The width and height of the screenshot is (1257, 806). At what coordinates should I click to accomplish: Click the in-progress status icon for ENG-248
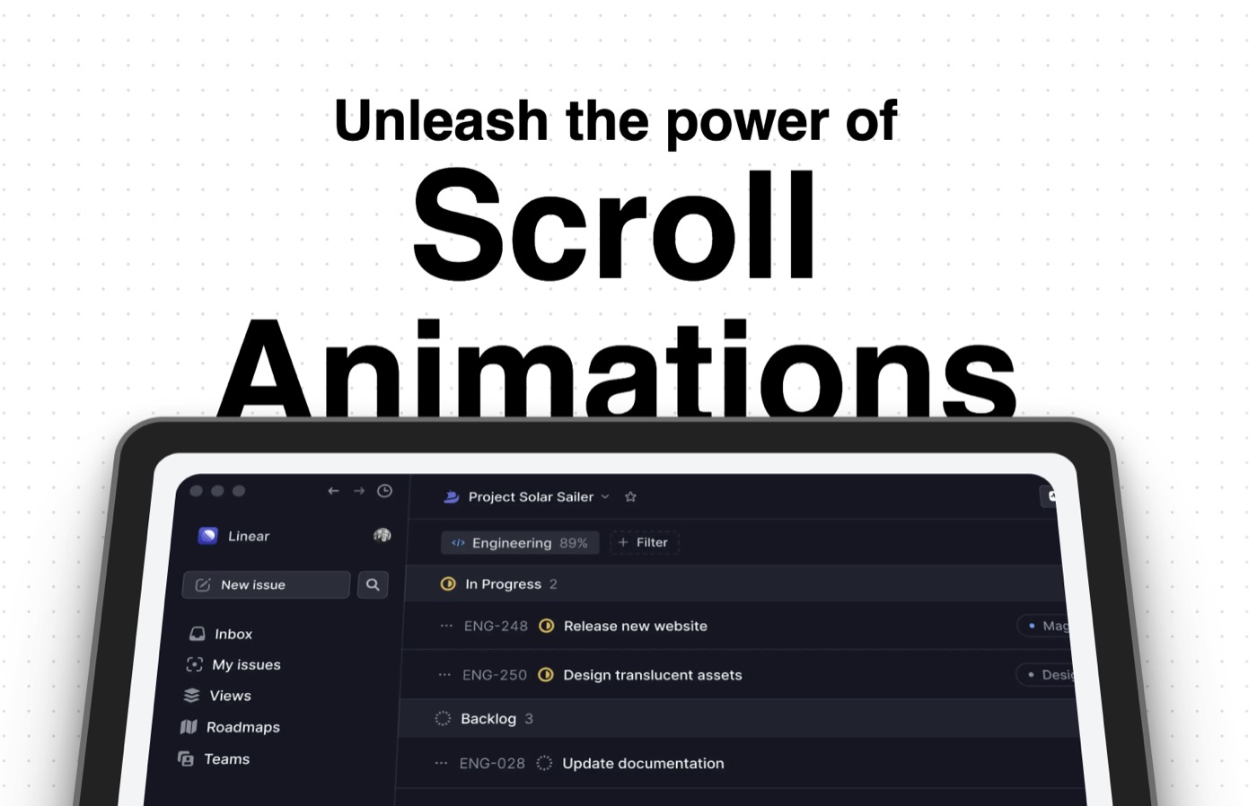pos(546,626)
